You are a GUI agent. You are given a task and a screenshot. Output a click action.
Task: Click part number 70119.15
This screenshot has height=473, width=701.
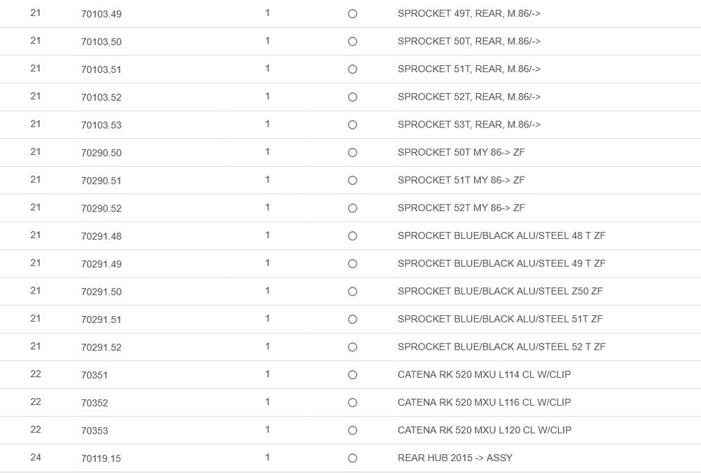(101, 458)
